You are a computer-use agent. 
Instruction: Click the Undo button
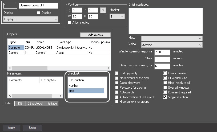[32, 128]
